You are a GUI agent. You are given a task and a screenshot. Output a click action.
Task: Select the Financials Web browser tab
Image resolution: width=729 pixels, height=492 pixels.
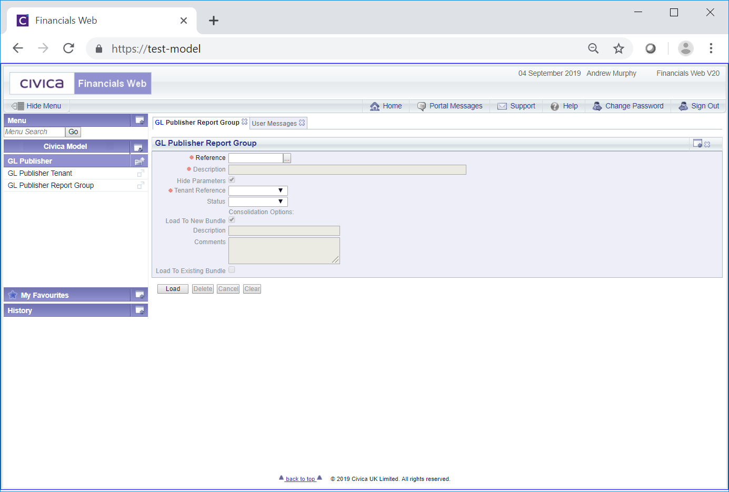pyautogui.click(x=102, y=21)
